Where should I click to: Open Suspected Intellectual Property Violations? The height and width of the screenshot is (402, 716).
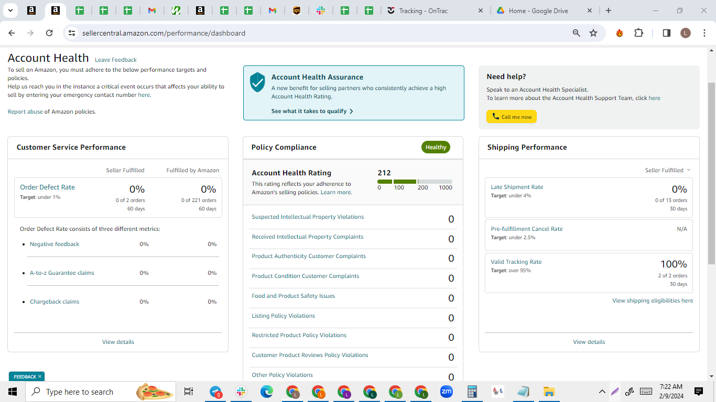308,217
